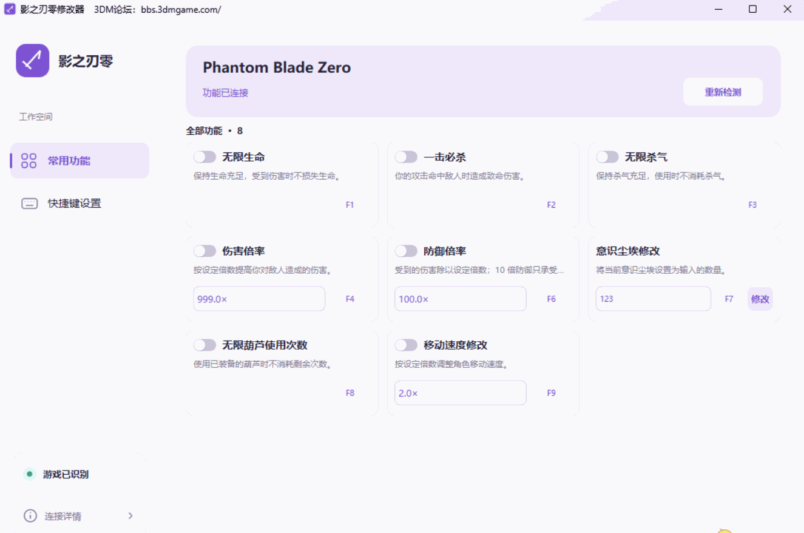This screenshot has width=804, height=533.
Task: Click the purple blade app logo
Action: 32,61
